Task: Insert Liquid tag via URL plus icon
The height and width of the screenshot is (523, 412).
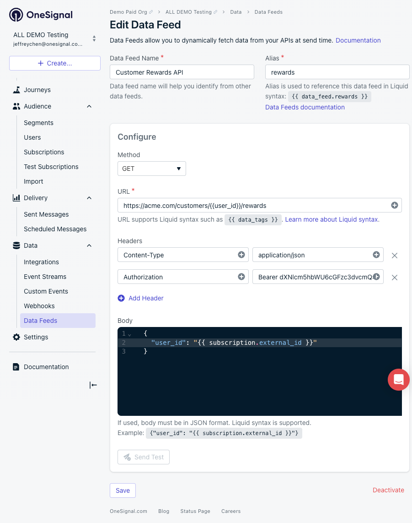Action: coord(394,205)
